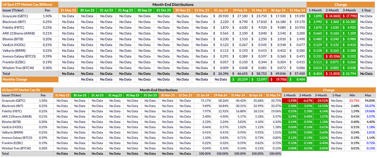Click the Month-End Distributions header of Billions table
377x158 pixels.
[x=173, y=4]
